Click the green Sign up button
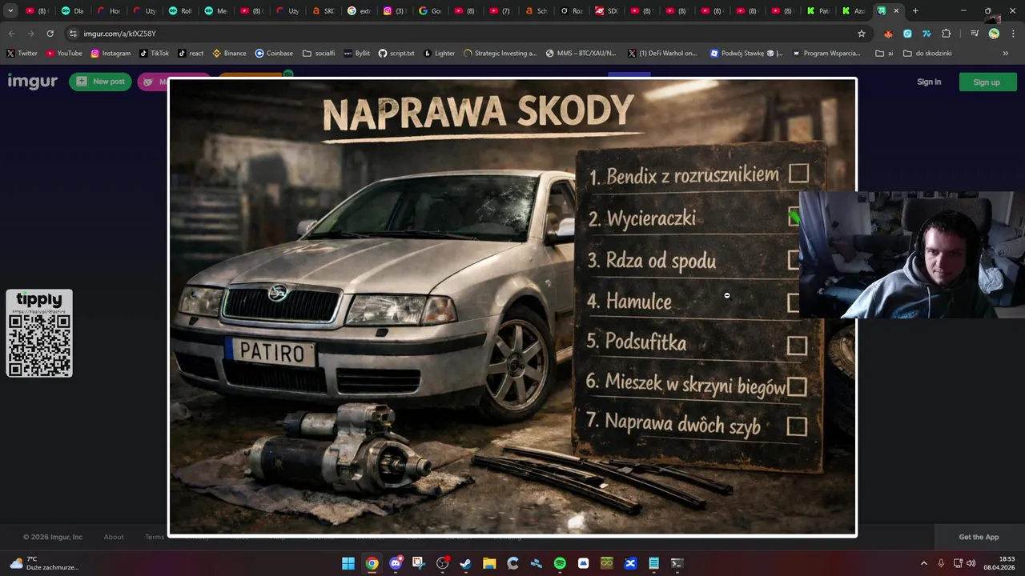Screen dimensions: 1025x576 pyautogui.click(x=987, y=82)
